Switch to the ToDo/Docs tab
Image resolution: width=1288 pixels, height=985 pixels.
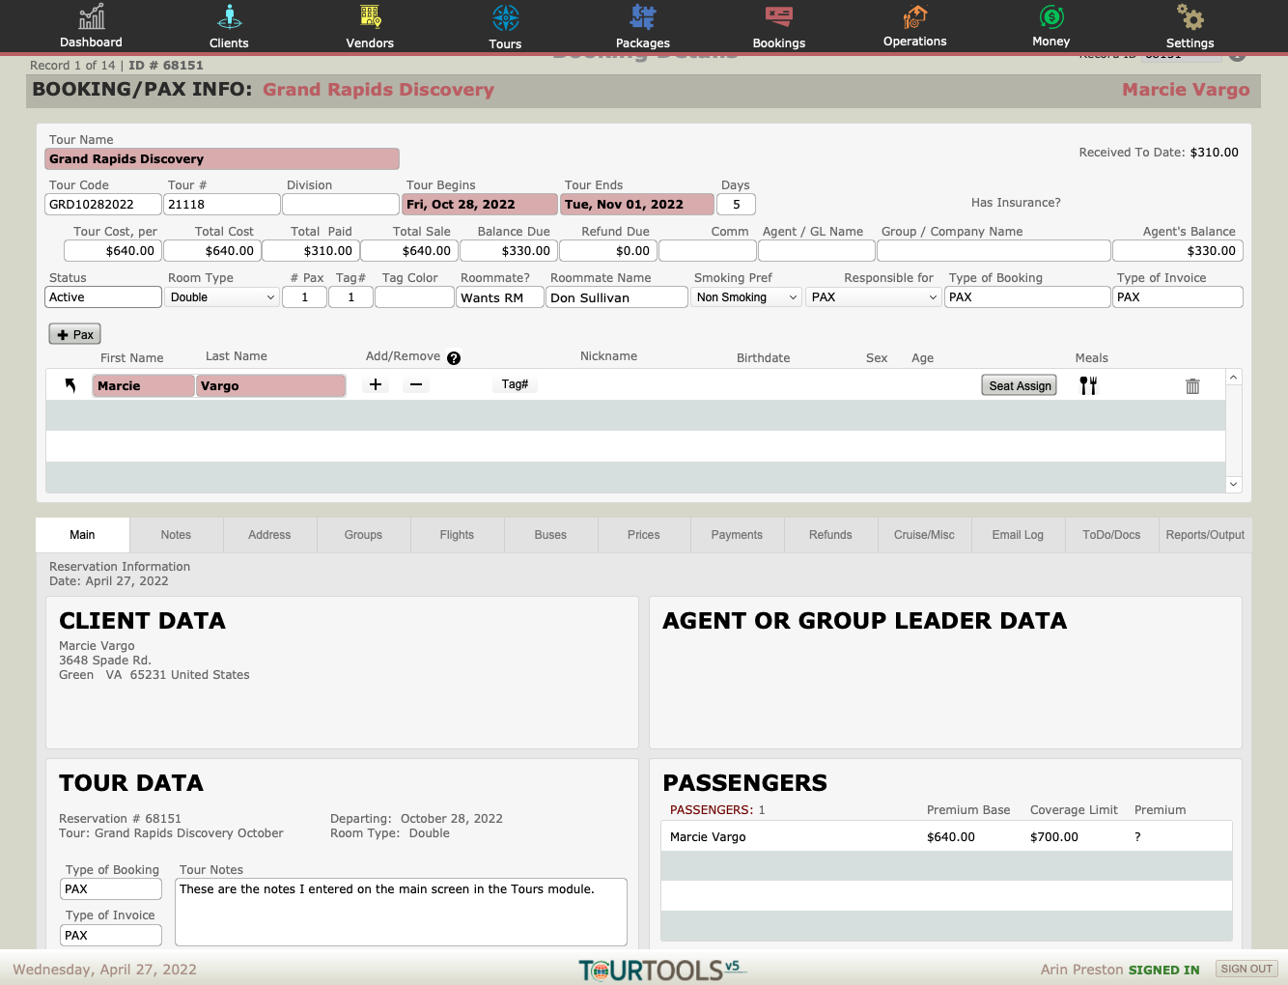point(1111,535)
